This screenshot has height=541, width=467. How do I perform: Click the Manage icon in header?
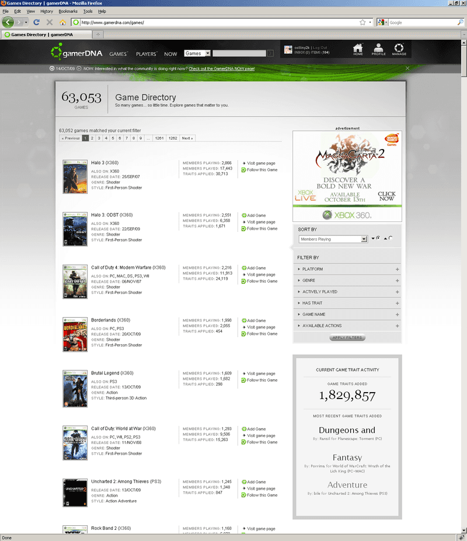399,49
